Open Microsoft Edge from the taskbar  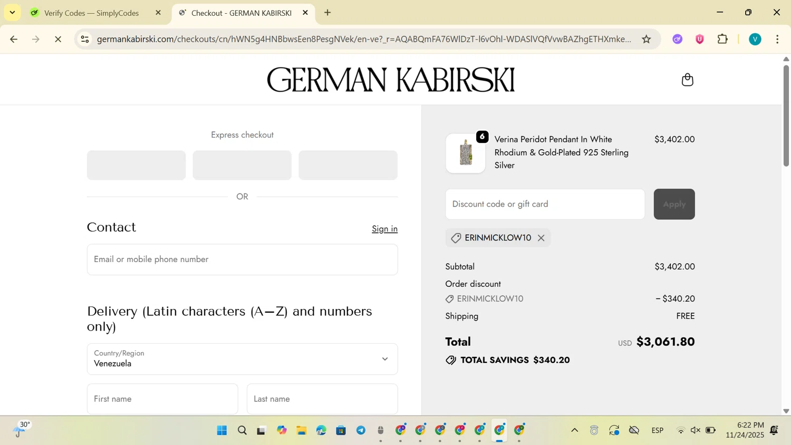321,431
